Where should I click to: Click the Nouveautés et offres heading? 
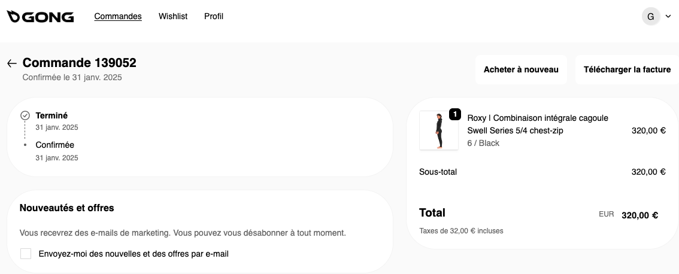pyautogui.click(x=67, y=208)
